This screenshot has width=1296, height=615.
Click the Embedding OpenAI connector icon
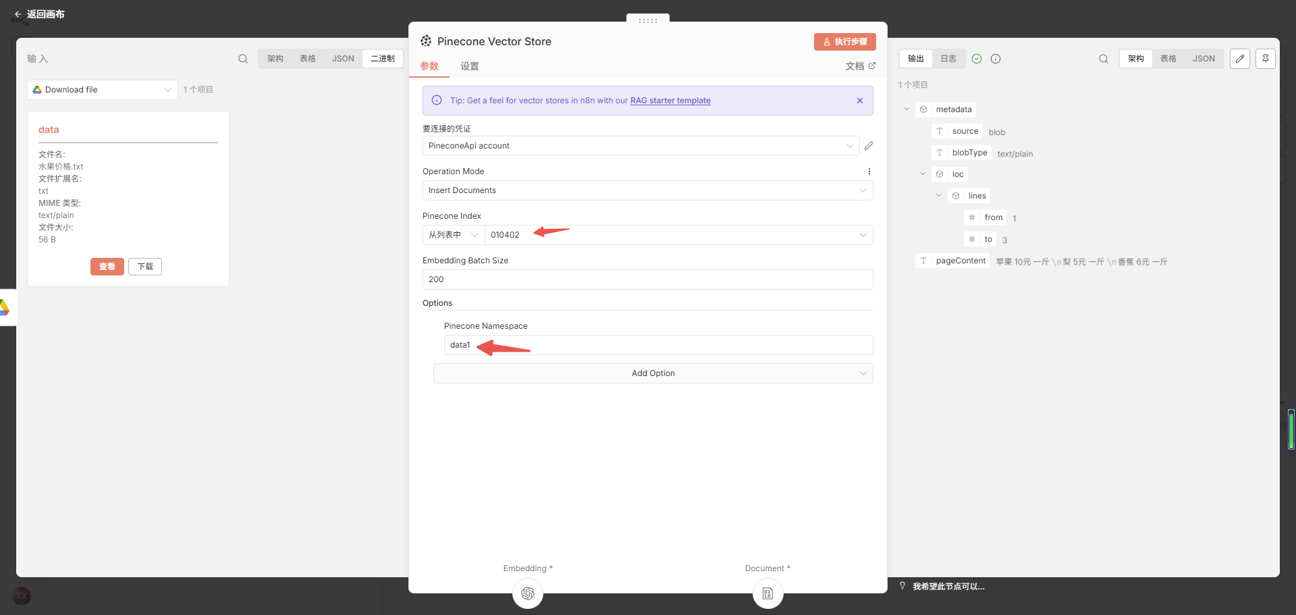point(528,593)
